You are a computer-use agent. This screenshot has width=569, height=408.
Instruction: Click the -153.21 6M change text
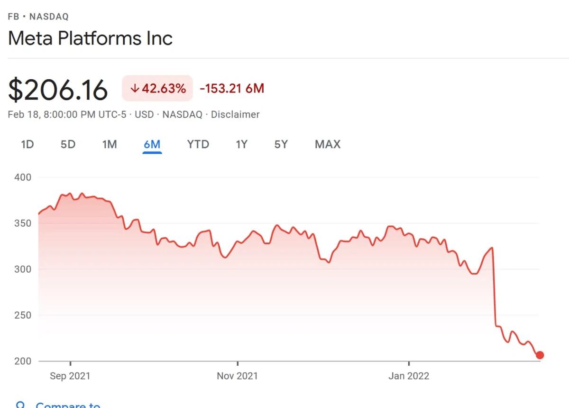tap(232, 88)
